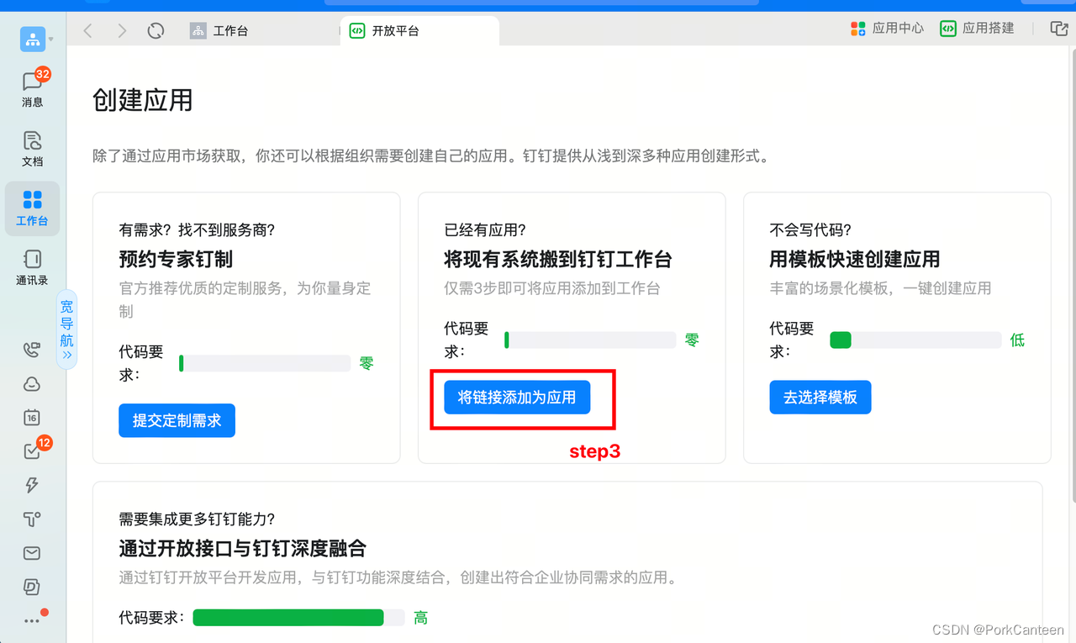Viewport: 1076px width, 643px height.
Task: Open the 通讯录 contacts sidebar icon
Action: pyautogui.click(x=32, y=267)
